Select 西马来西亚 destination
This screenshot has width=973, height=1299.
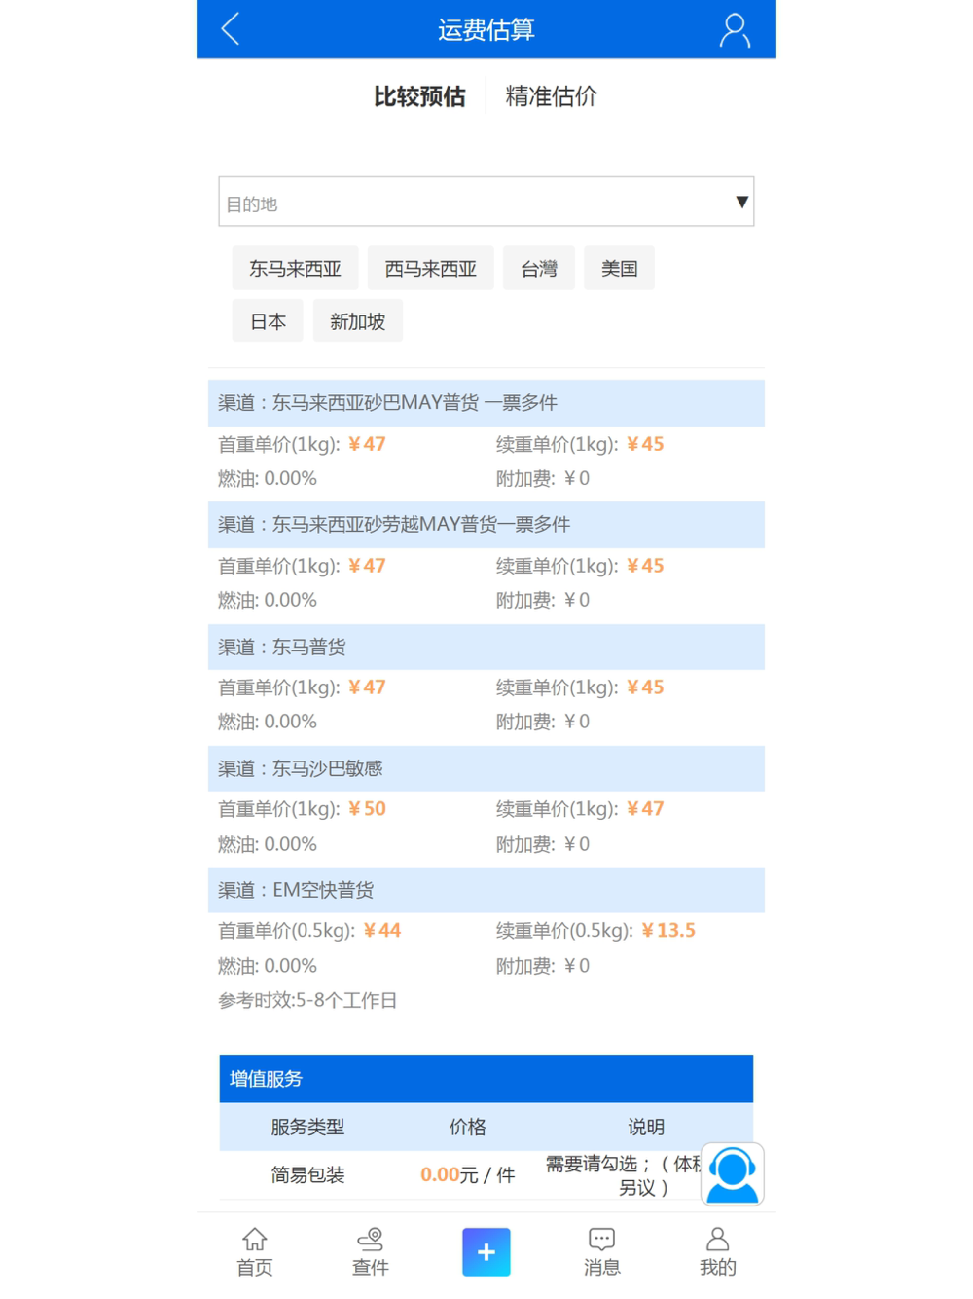[430, 268]
